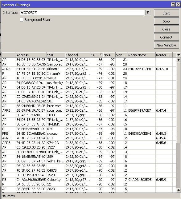
Task: Click the Start scan button
Action: 167,13
